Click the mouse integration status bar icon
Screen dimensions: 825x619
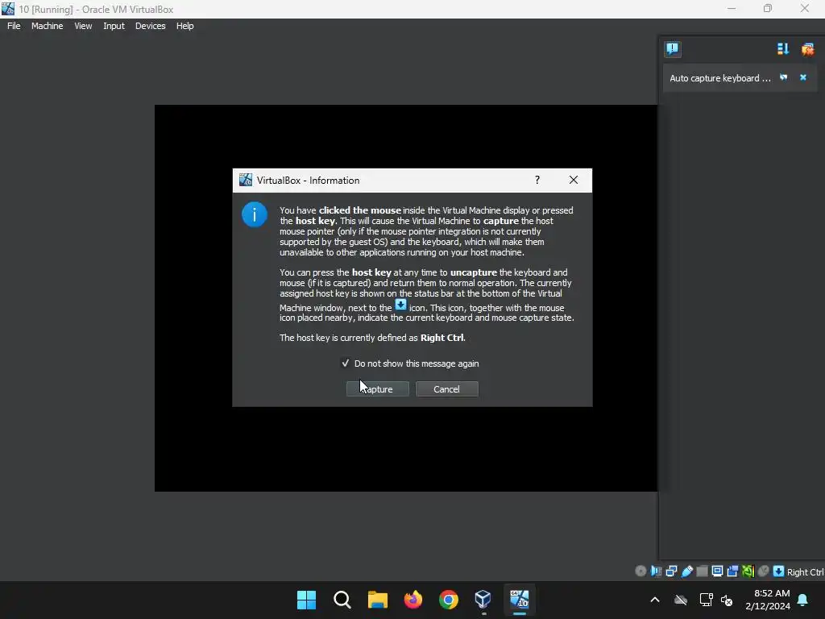tap(764, 571)
